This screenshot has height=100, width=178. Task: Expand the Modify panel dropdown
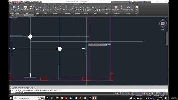[x=55, y=13]
